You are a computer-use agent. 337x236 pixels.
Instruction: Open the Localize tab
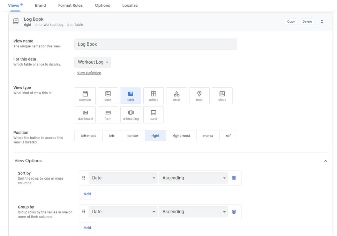pyautogui.click(x=130, y=5)
